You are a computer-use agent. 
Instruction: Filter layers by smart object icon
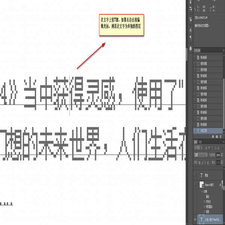218,148
